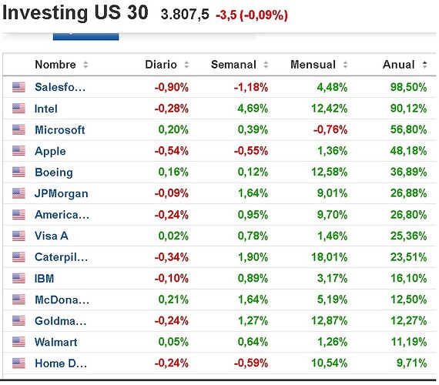
Task: Open the McDonald's stock link
Action: click(62, 300)
